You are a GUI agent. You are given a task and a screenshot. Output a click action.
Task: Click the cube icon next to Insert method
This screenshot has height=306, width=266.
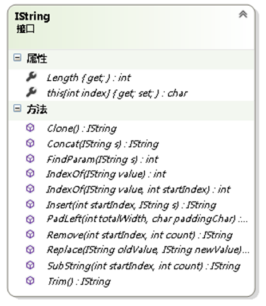[30, 204]
